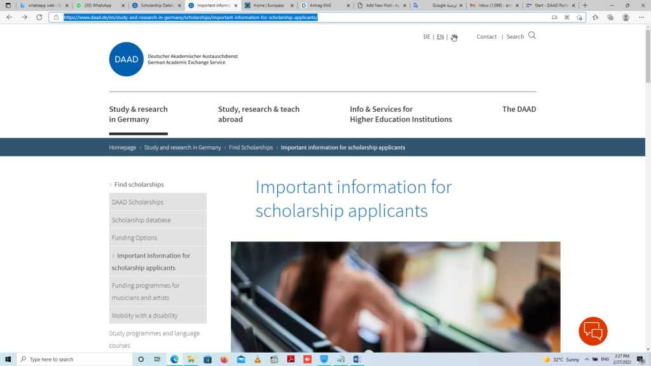Go back with the browser back arrow

9,17
